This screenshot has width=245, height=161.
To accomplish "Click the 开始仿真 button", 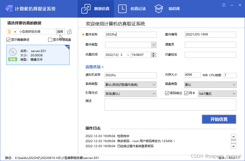I will click(219, 119).
